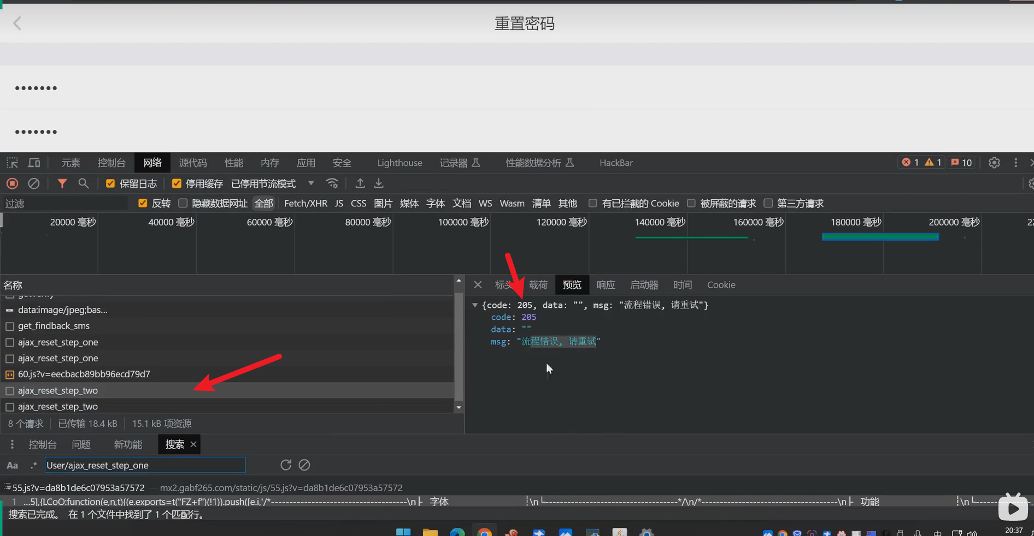Enable the 隐藏数据网址 checkbox

click(x=183, y=204)
